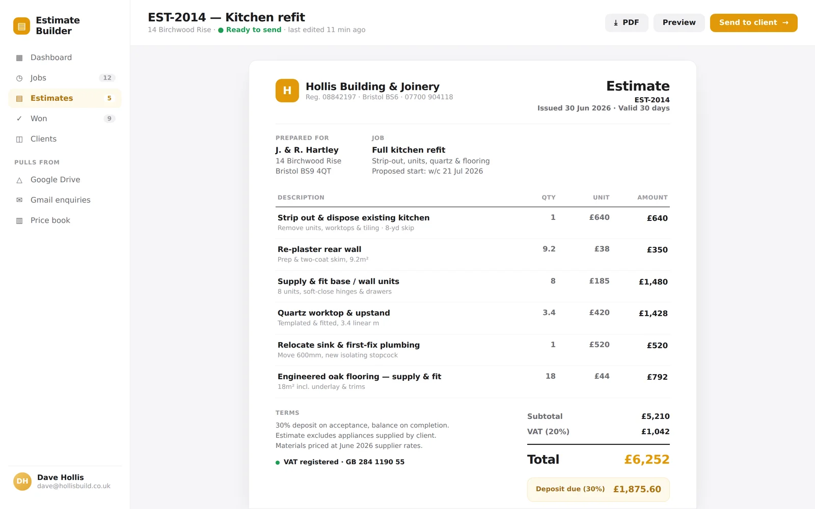Click unit price £185
The height and width of the screenshot is (509, 815).
pos(600,281)
